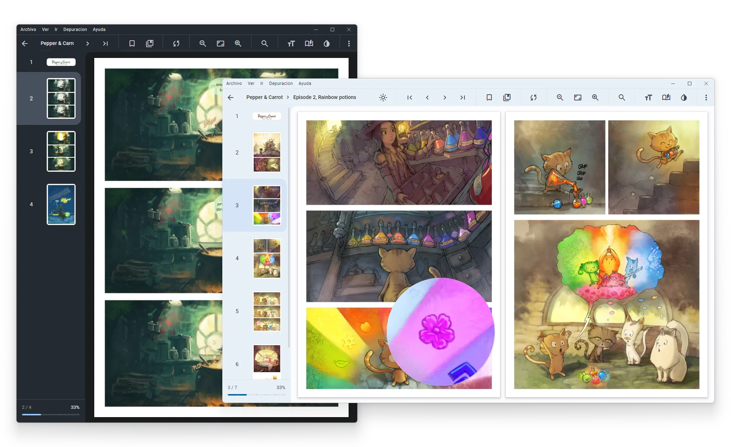Open the Ver menu in the back window
Image resolution: width=731 pixels, height=447 pixels.
[45, 30]
